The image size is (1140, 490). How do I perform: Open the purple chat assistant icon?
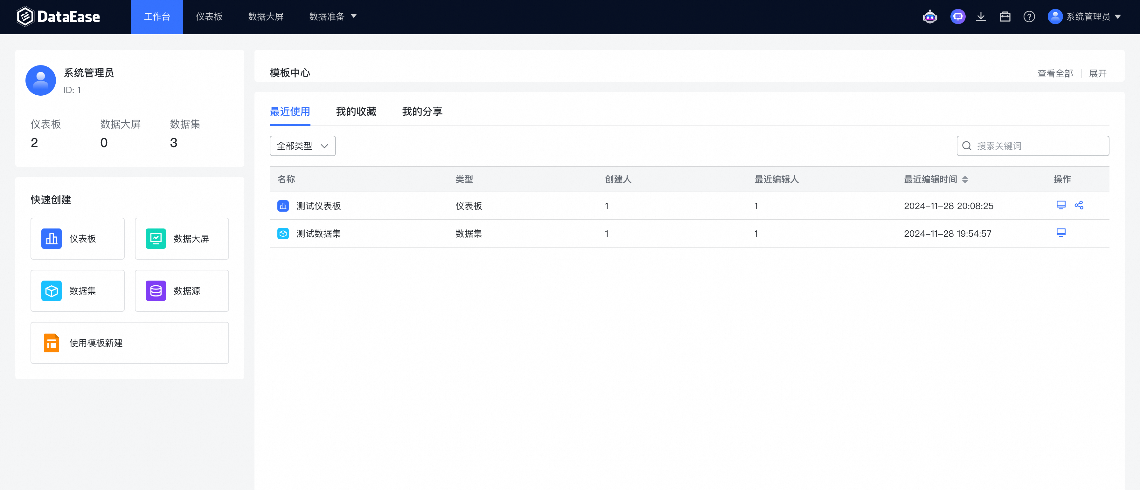[958, 17]
